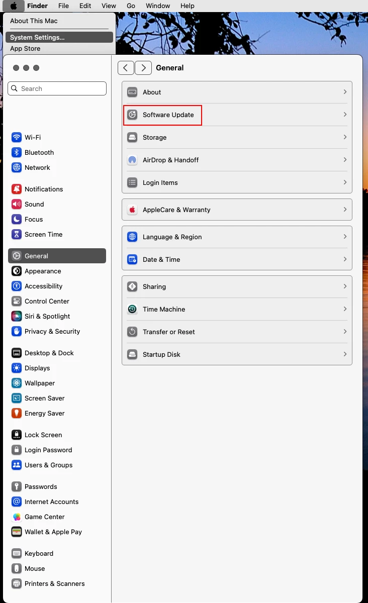Click the Wi-Fi sidebar icon

pyautogui.click(x=17, y=137)
